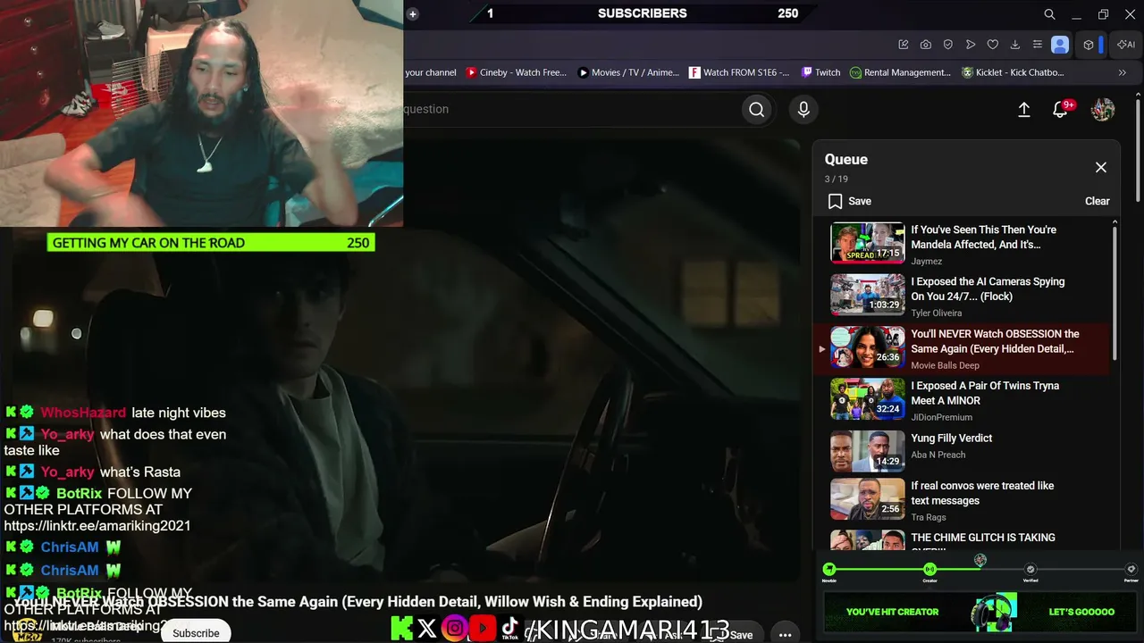
Task: Open browser downloads icon
Action: (x=1015, y=45)
